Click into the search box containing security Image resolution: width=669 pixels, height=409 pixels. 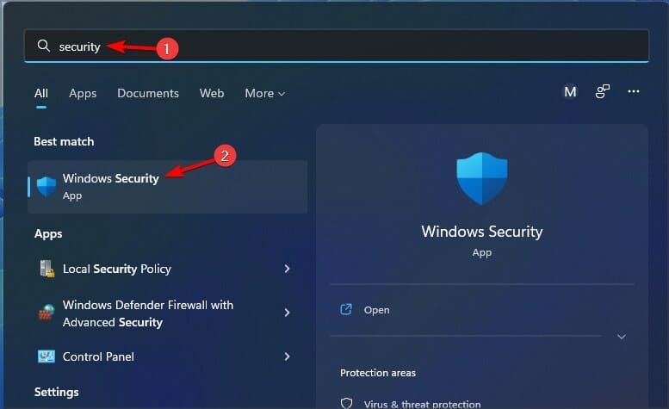coord(337,46)
